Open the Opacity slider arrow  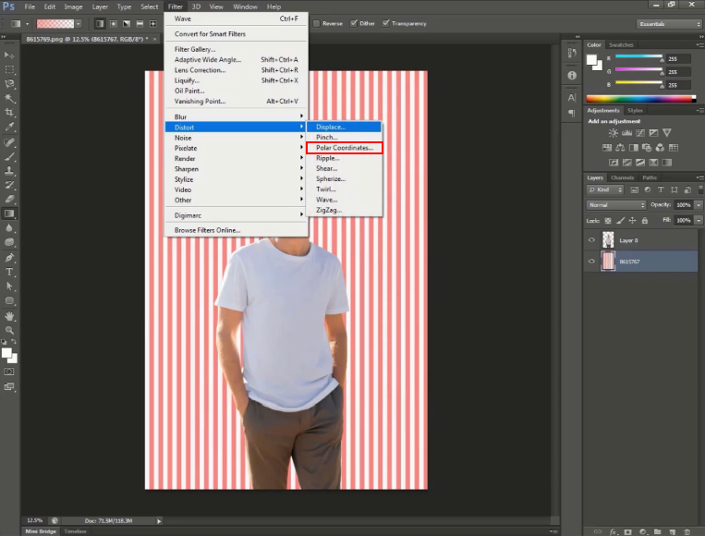(x=699, y=205)
